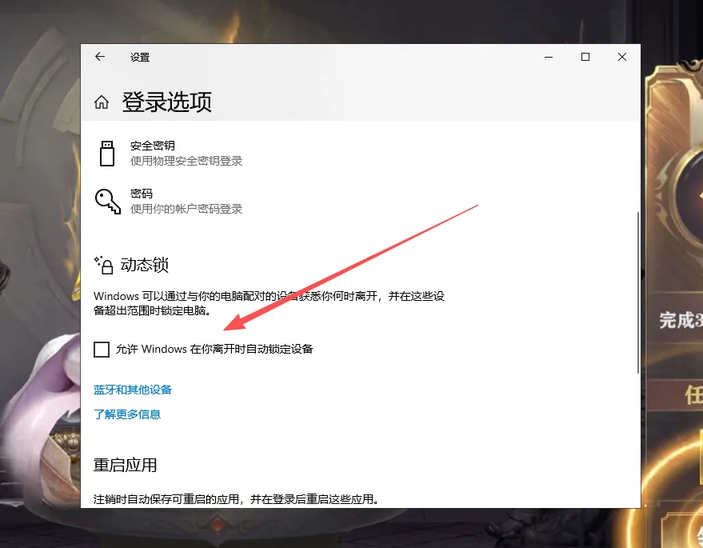Image resolution: width=703 pixels, height=548 pixels.
Task: Go back using the arrow in Settings
Action: [x=100, y=57]
